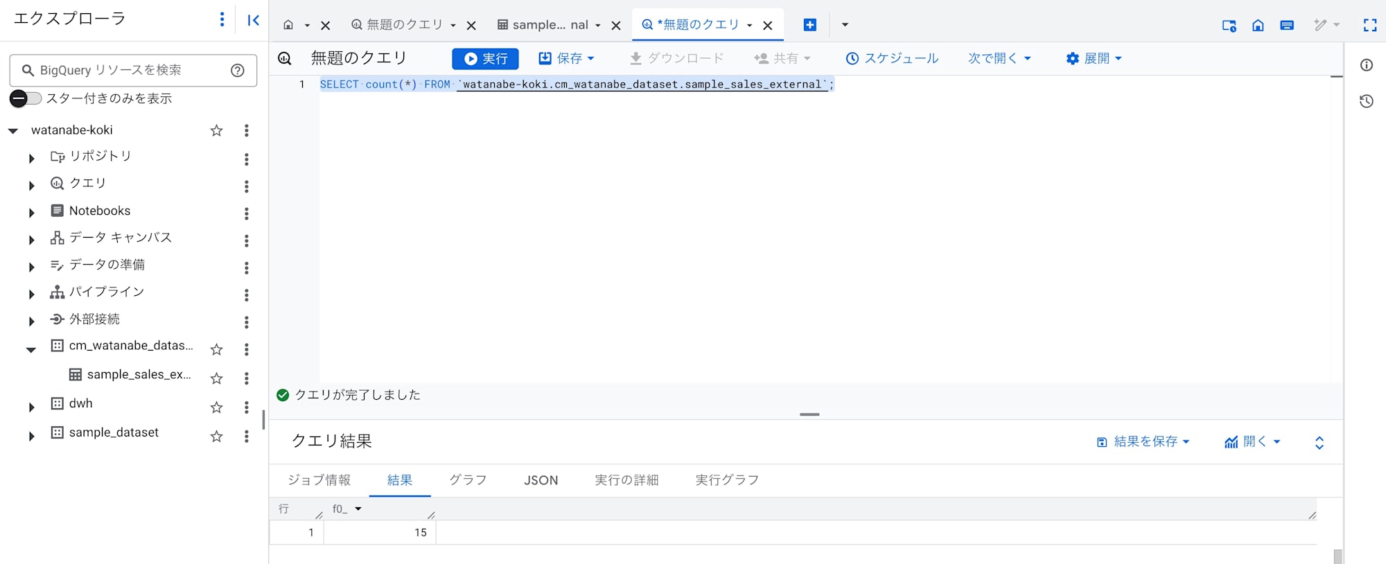Collapse the Explorer panel with arrow icon

[254, 20]
